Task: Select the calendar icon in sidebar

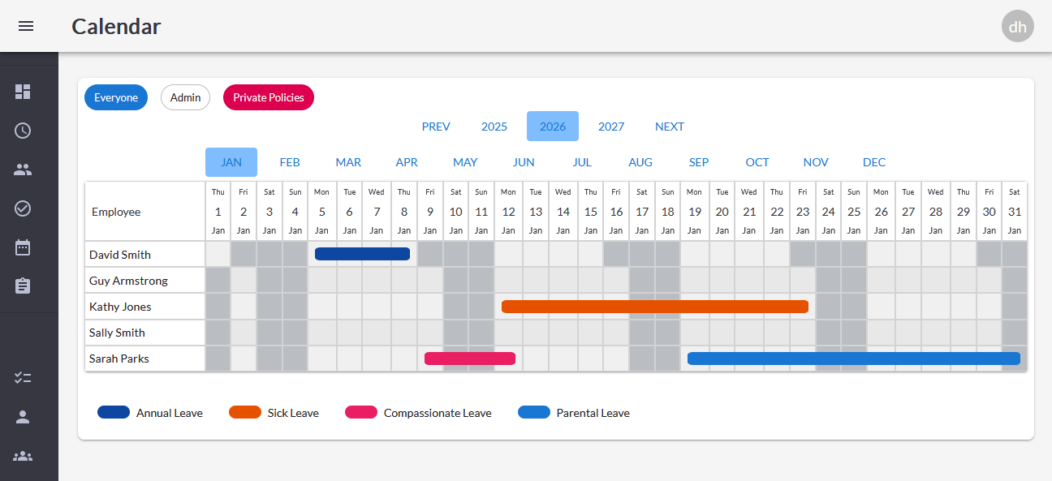Action: pos(23,247)
